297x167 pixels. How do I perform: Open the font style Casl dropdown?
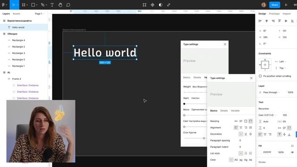coord(267,115)
